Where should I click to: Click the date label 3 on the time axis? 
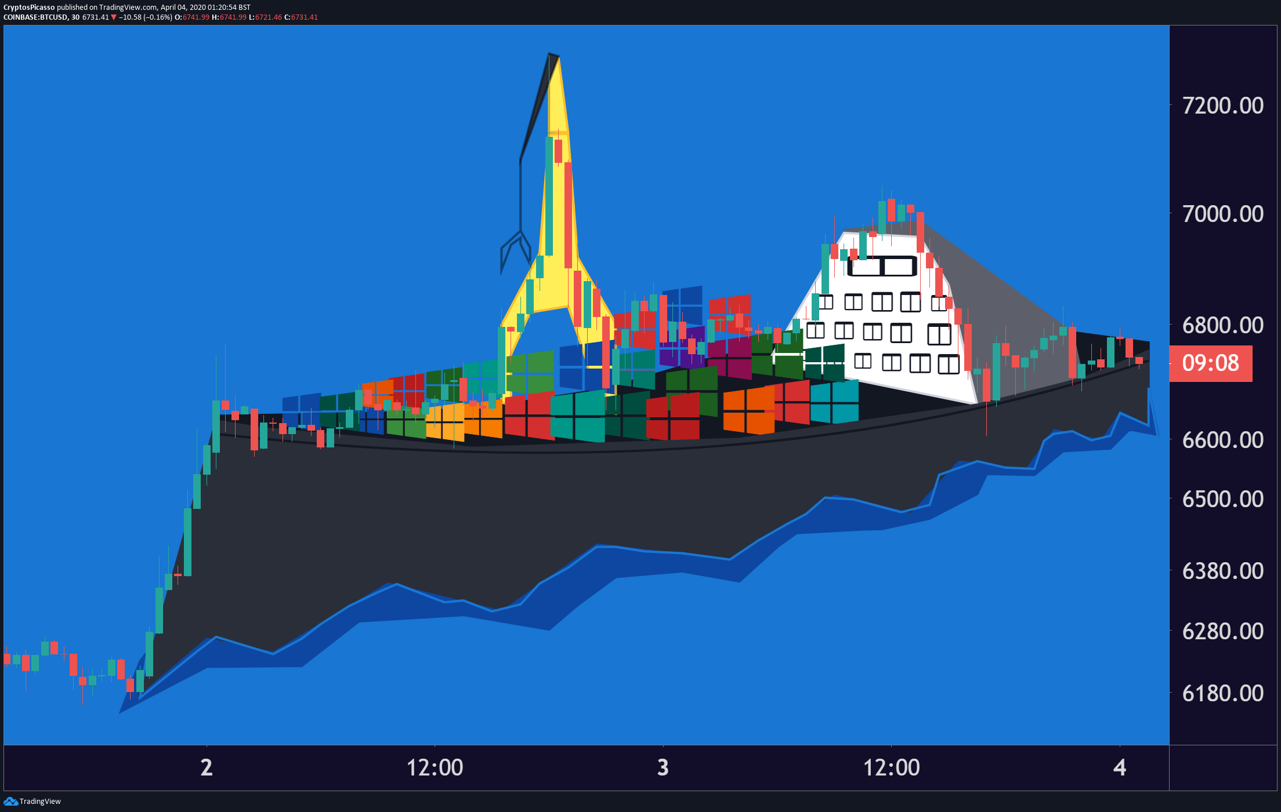tap(663, 767)
